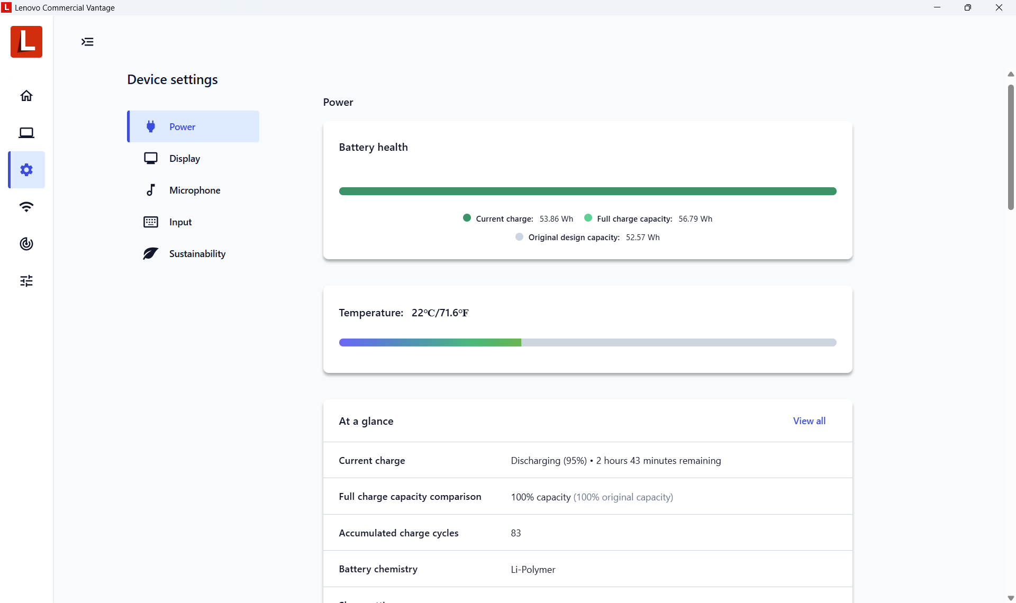The width and height of the screenshot is (1016, 603).
Task: Open the Sustainability settings tab
Action: coord(197,253)
